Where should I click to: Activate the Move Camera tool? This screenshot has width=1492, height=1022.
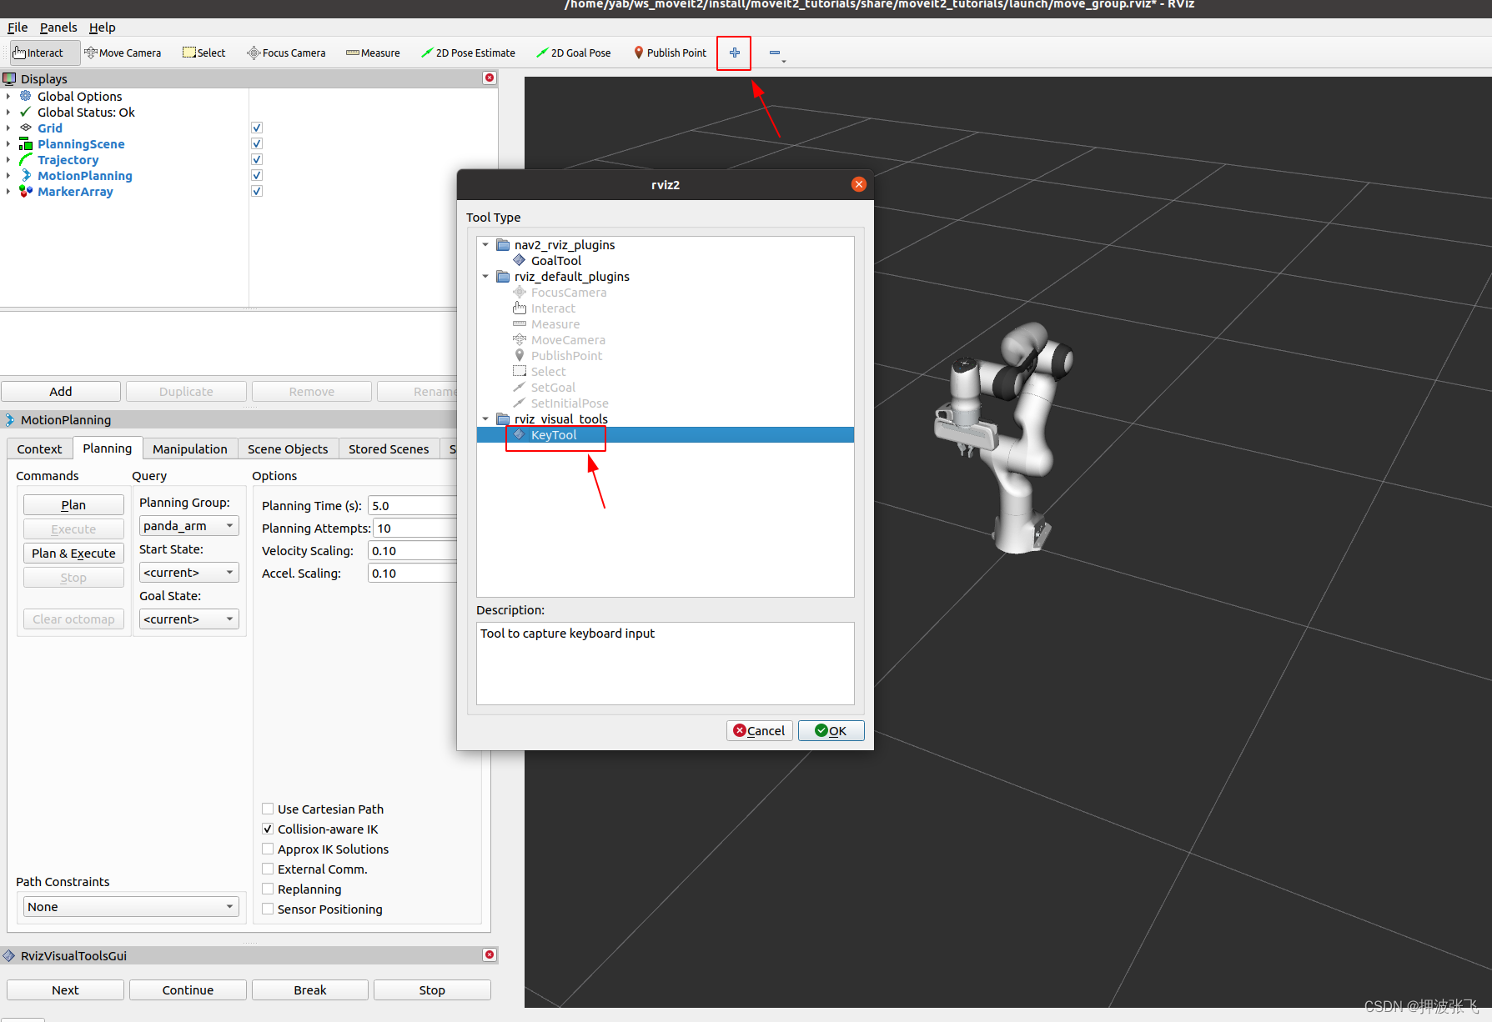click(123, 53)
